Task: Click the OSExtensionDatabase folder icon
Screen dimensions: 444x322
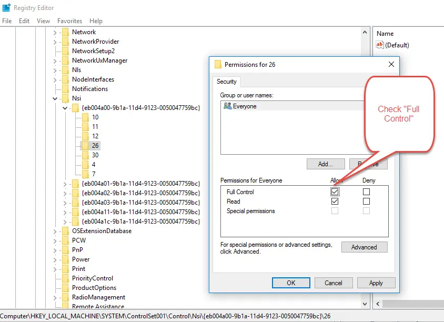Action: [x=65, y=231]
